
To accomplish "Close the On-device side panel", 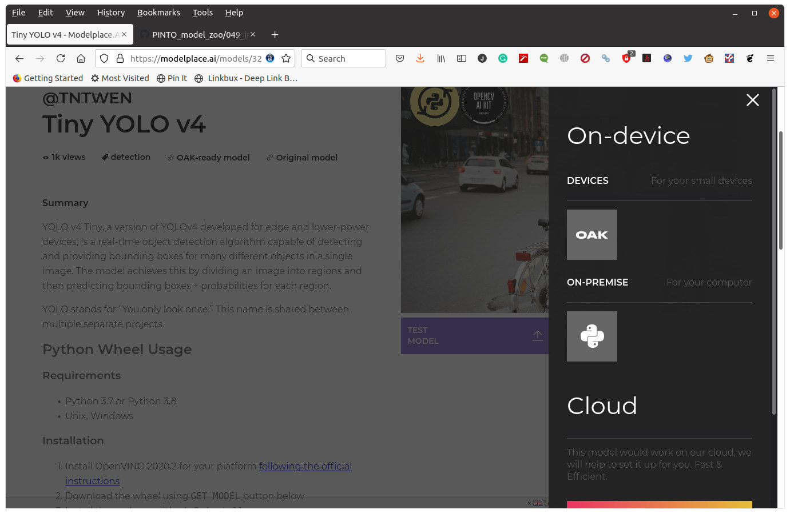I will tap(753, 100).
